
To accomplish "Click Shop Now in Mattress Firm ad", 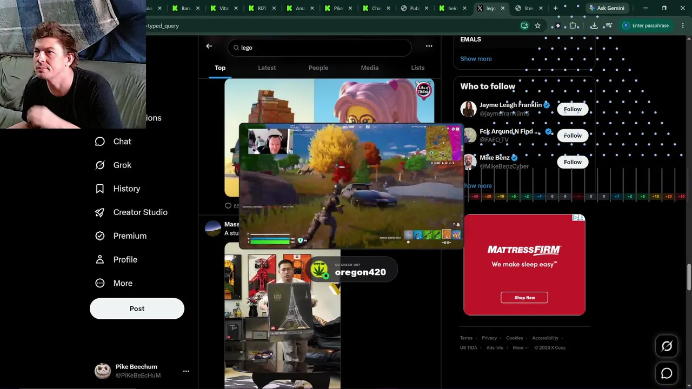I will (x=524, y=298).
